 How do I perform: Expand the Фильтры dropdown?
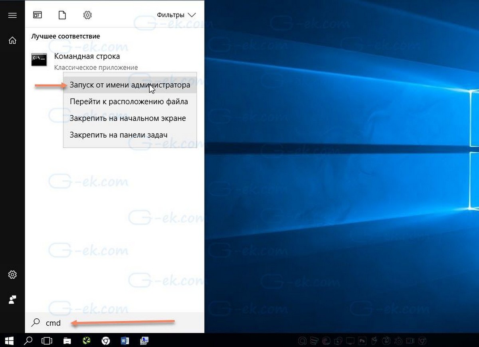click(x=176, y=15)
